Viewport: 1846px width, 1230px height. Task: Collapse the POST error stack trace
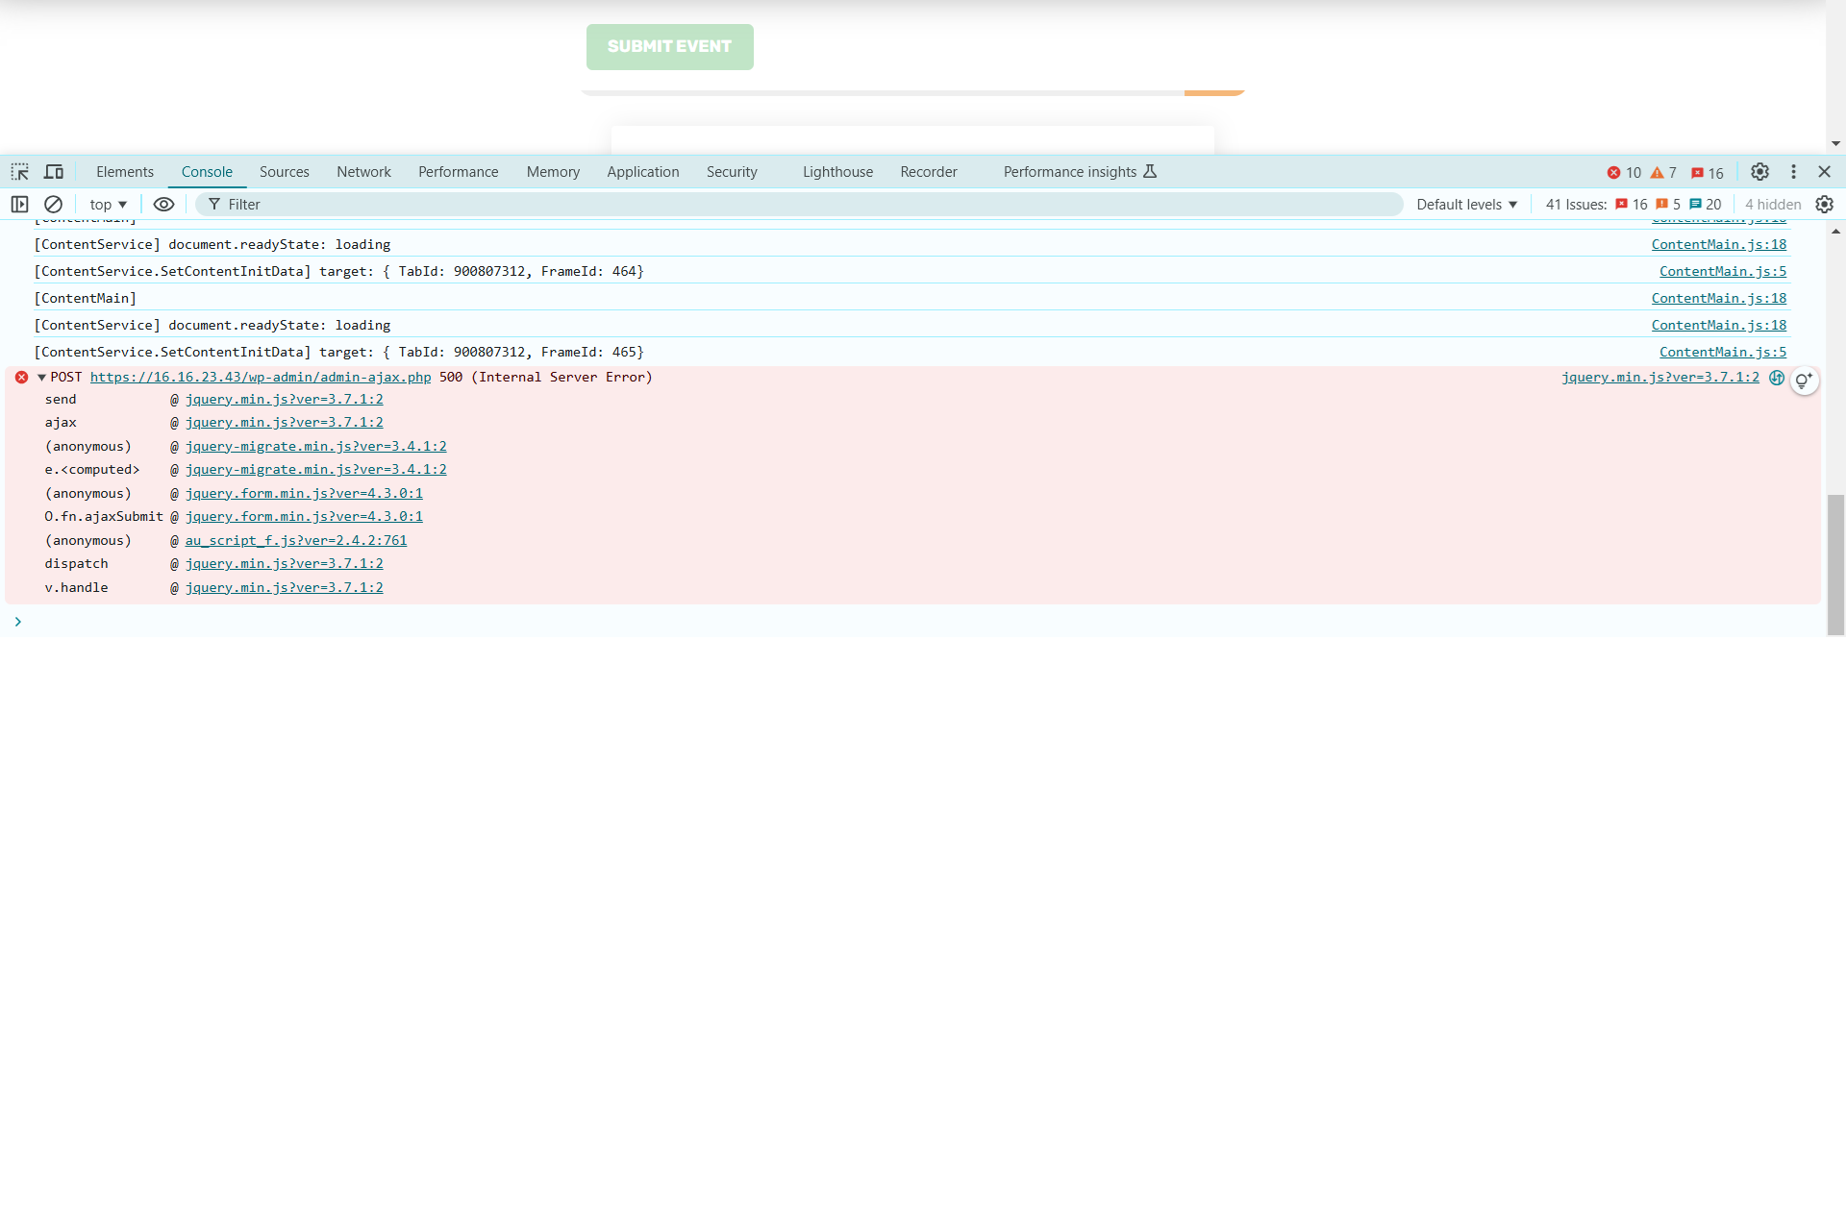41,378
